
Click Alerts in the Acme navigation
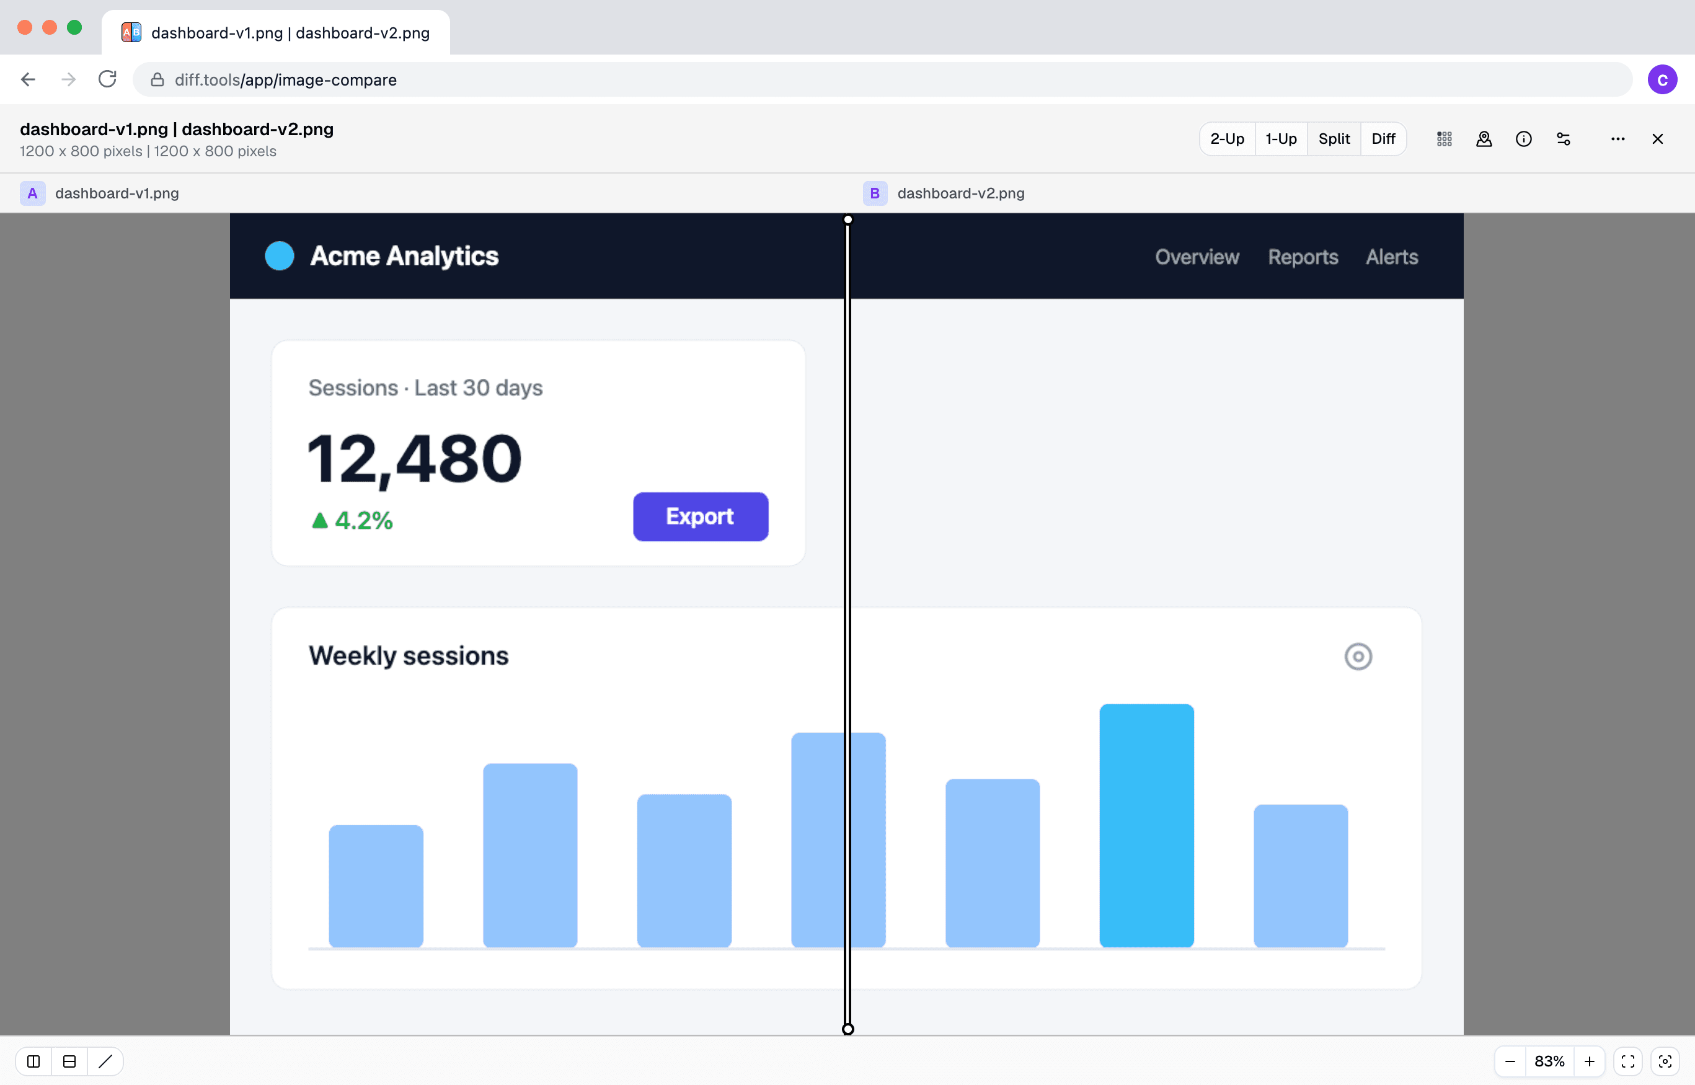(x=1391, y=257)
